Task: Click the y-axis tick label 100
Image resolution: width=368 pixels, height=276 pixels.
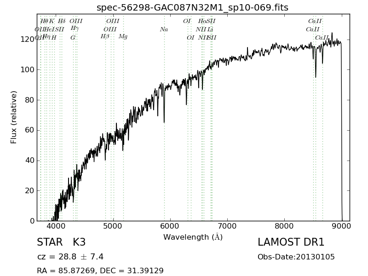Action: pos(28,70)
